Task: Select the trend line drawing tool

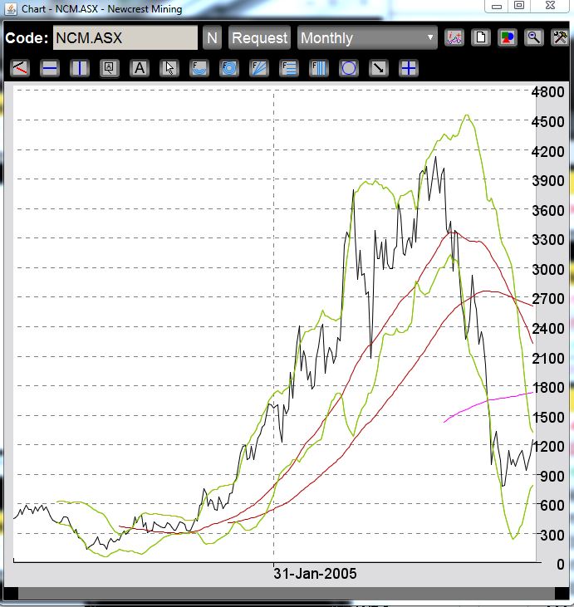Action: point(20,68)
